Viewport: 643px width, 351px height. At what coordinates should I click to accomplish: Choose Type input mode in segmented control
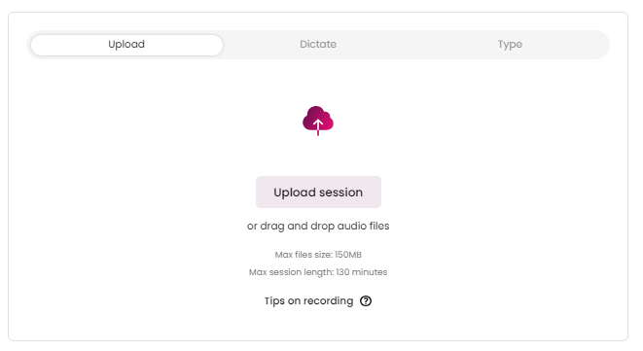pos(510,45)
